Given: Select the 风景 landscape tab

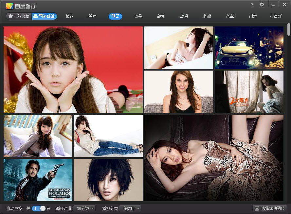Looking at the screenshot, I should [138, 16].
